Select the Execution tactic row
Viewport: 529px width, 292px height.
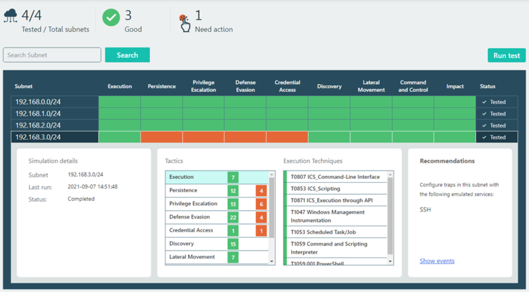pos(195,177)
